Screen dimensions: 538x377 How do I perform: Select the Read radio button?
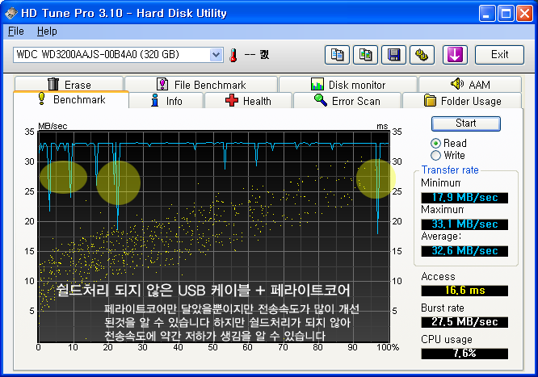(x=435, y=144)
